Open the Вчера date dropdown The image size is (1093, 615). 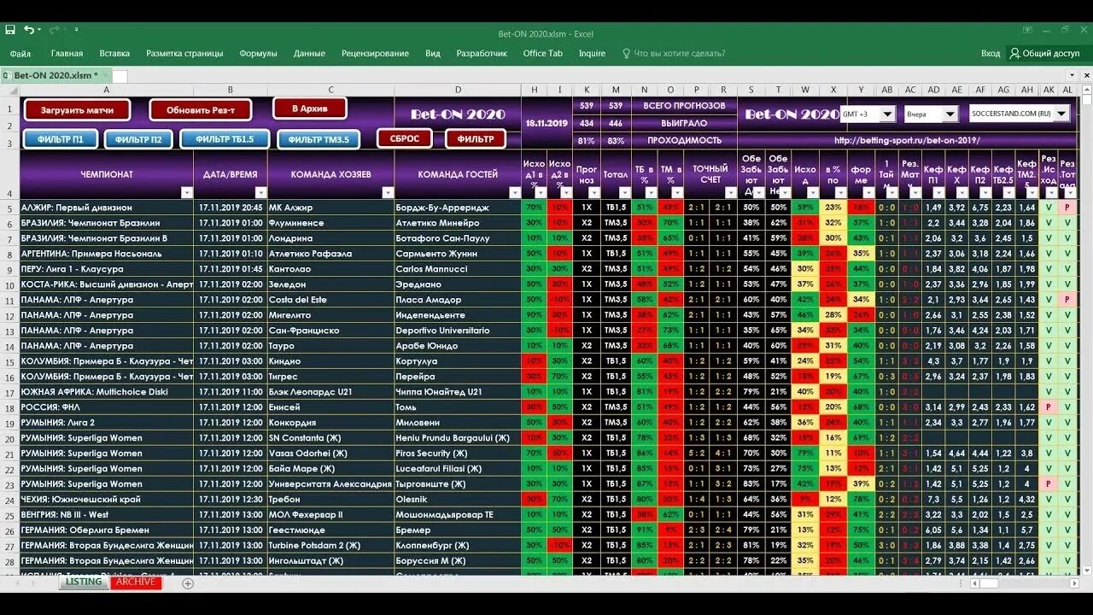950,114
